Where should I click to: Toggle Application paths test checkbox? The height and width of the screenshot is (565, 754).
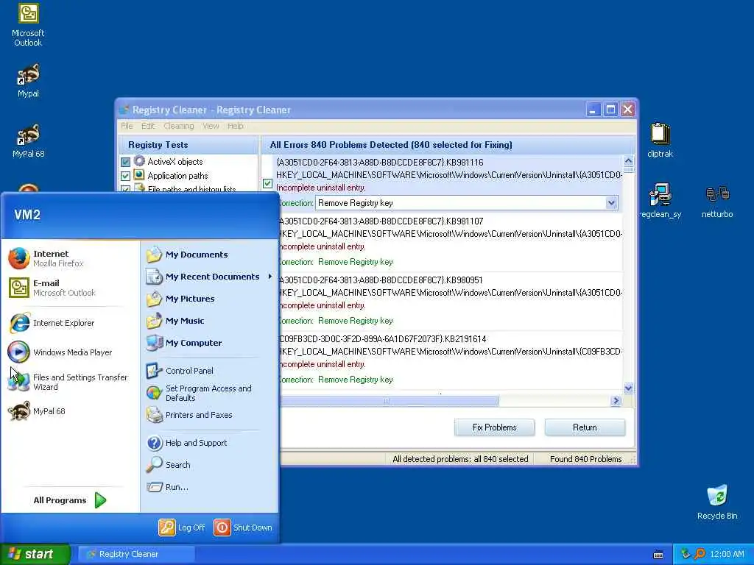(x=125, y=176)
